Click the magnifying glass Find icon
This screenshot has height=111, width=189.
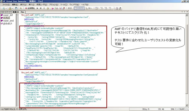coord(21,8)
